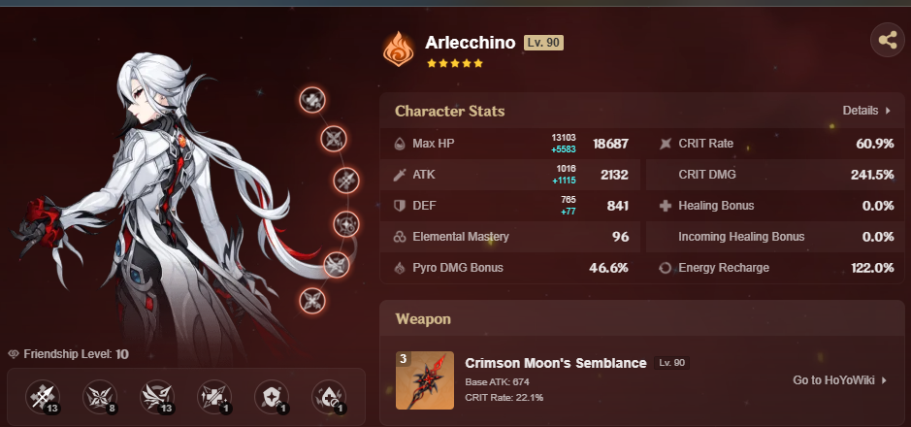View the fifth constellation node icon

[337, 265]
